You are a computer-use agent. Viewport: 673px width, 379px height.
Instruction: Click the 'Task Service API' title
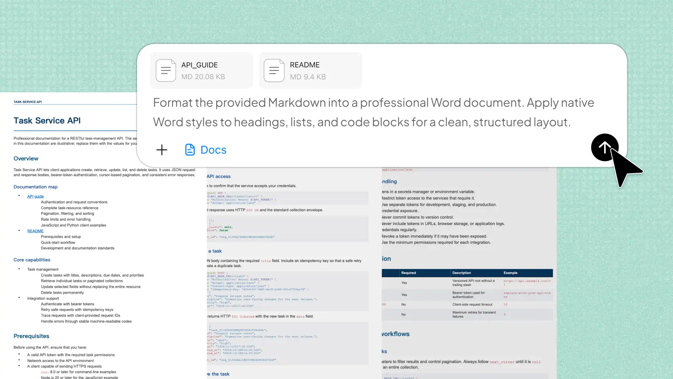[x=47, y=120]
